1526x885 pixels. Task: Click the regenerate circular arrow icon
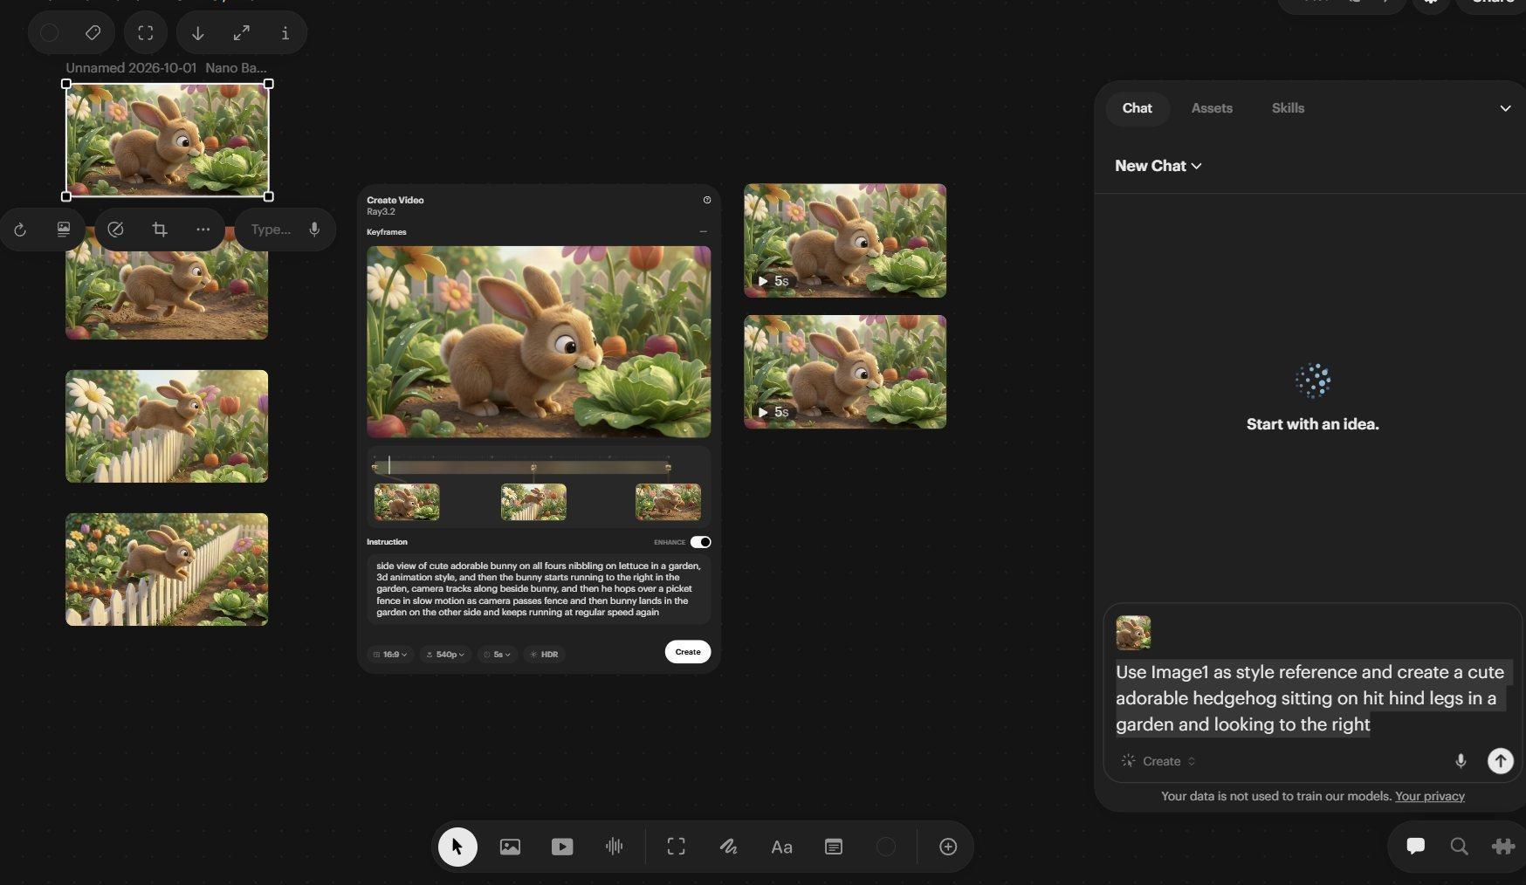tap(20, 230)
